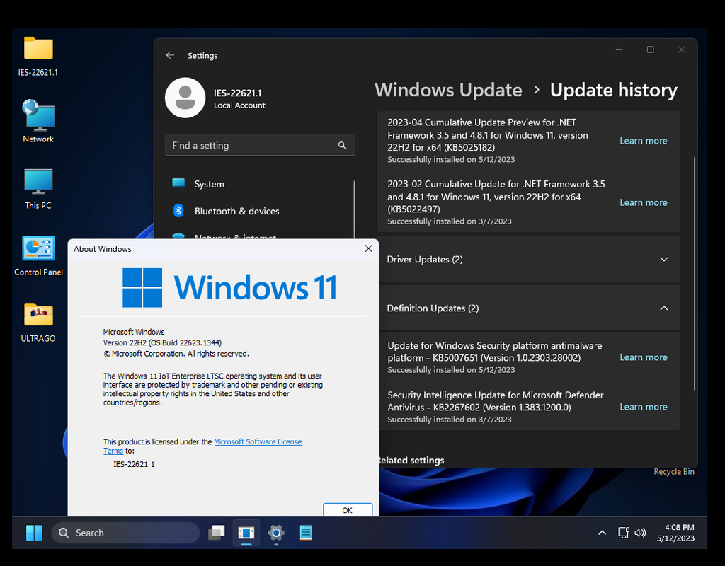
Task: Click the About Windows taskbar app icon
Action: pyautogui.click(x=246, y=533)
